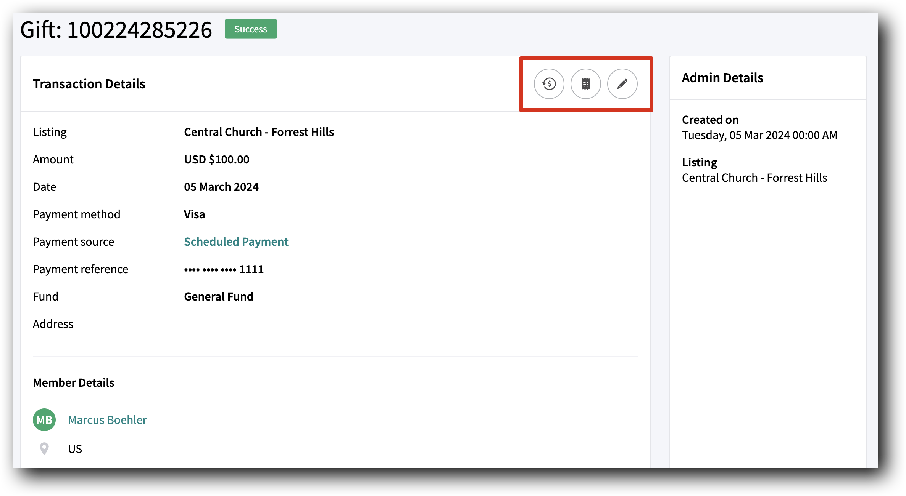This screenshot has width=906, height=496.
Task: Select the dollar-refresh icon in the toolbar
Action: pos(549,84)
